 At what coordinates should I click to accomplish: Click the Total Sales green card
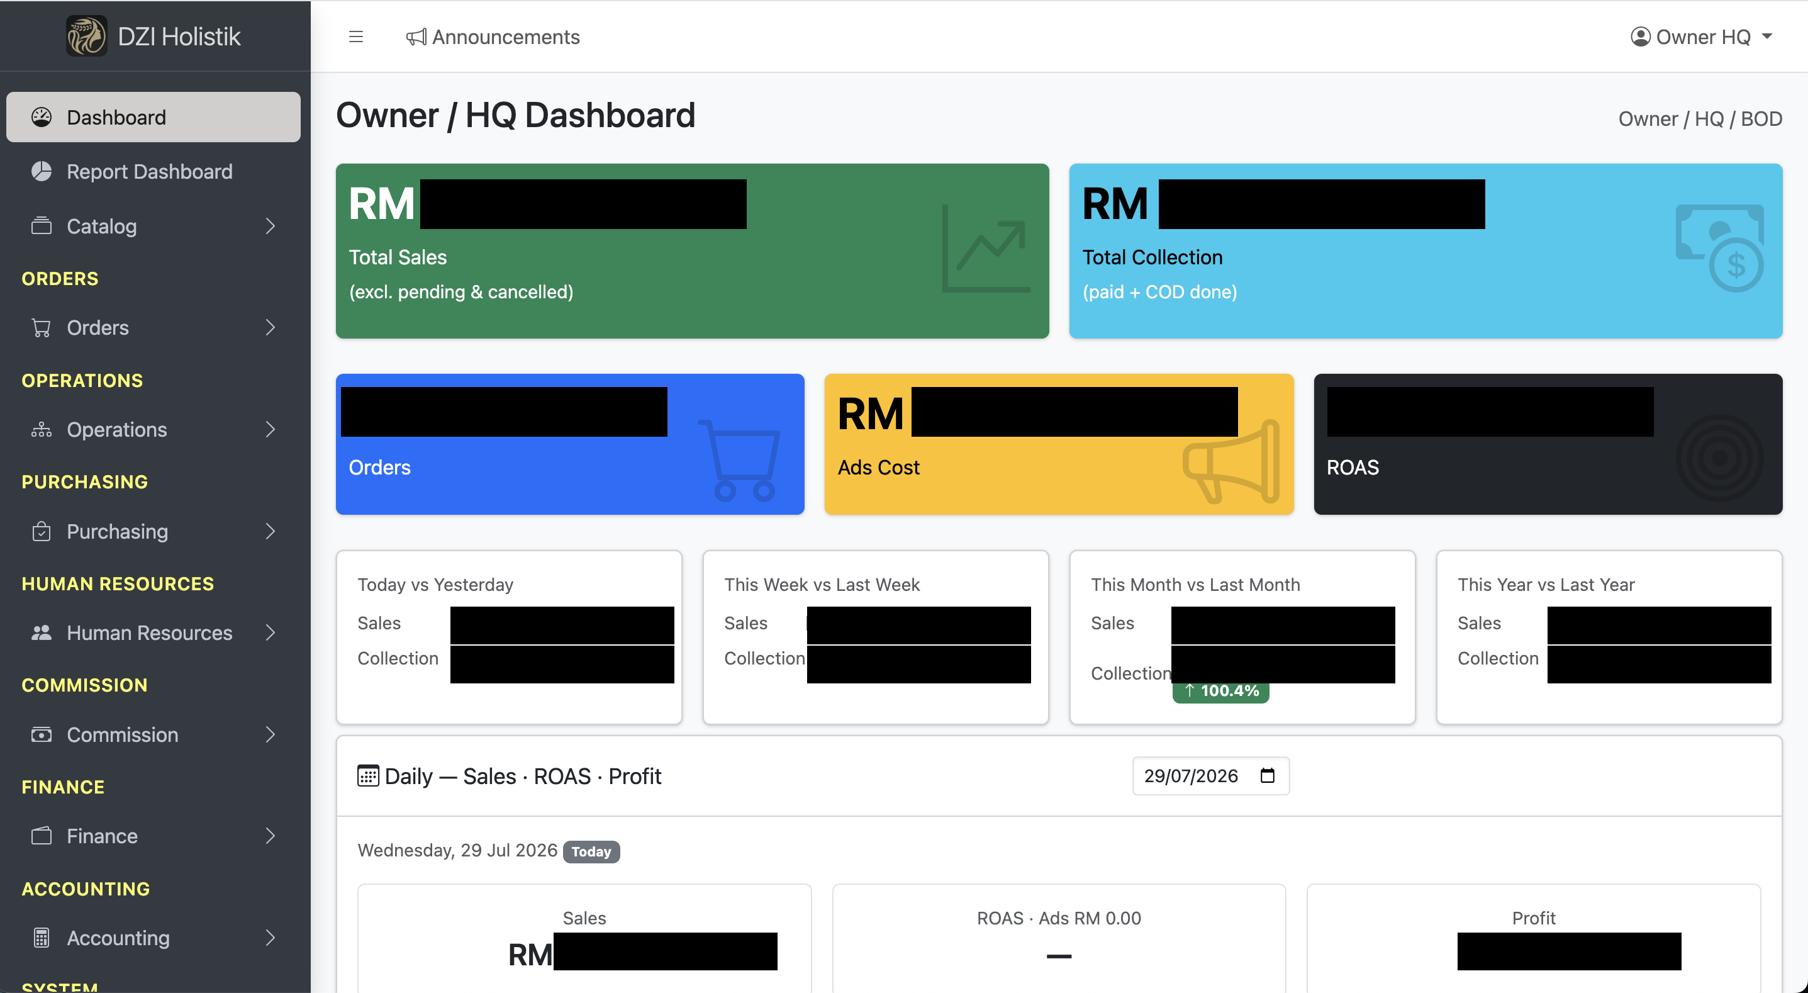[692, 250]
